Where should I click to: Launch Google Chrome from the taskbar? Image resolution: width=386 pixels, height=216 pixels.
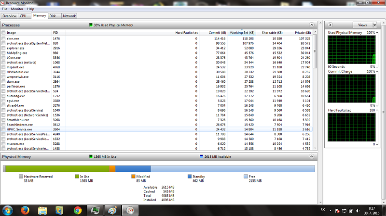(77, 210)
